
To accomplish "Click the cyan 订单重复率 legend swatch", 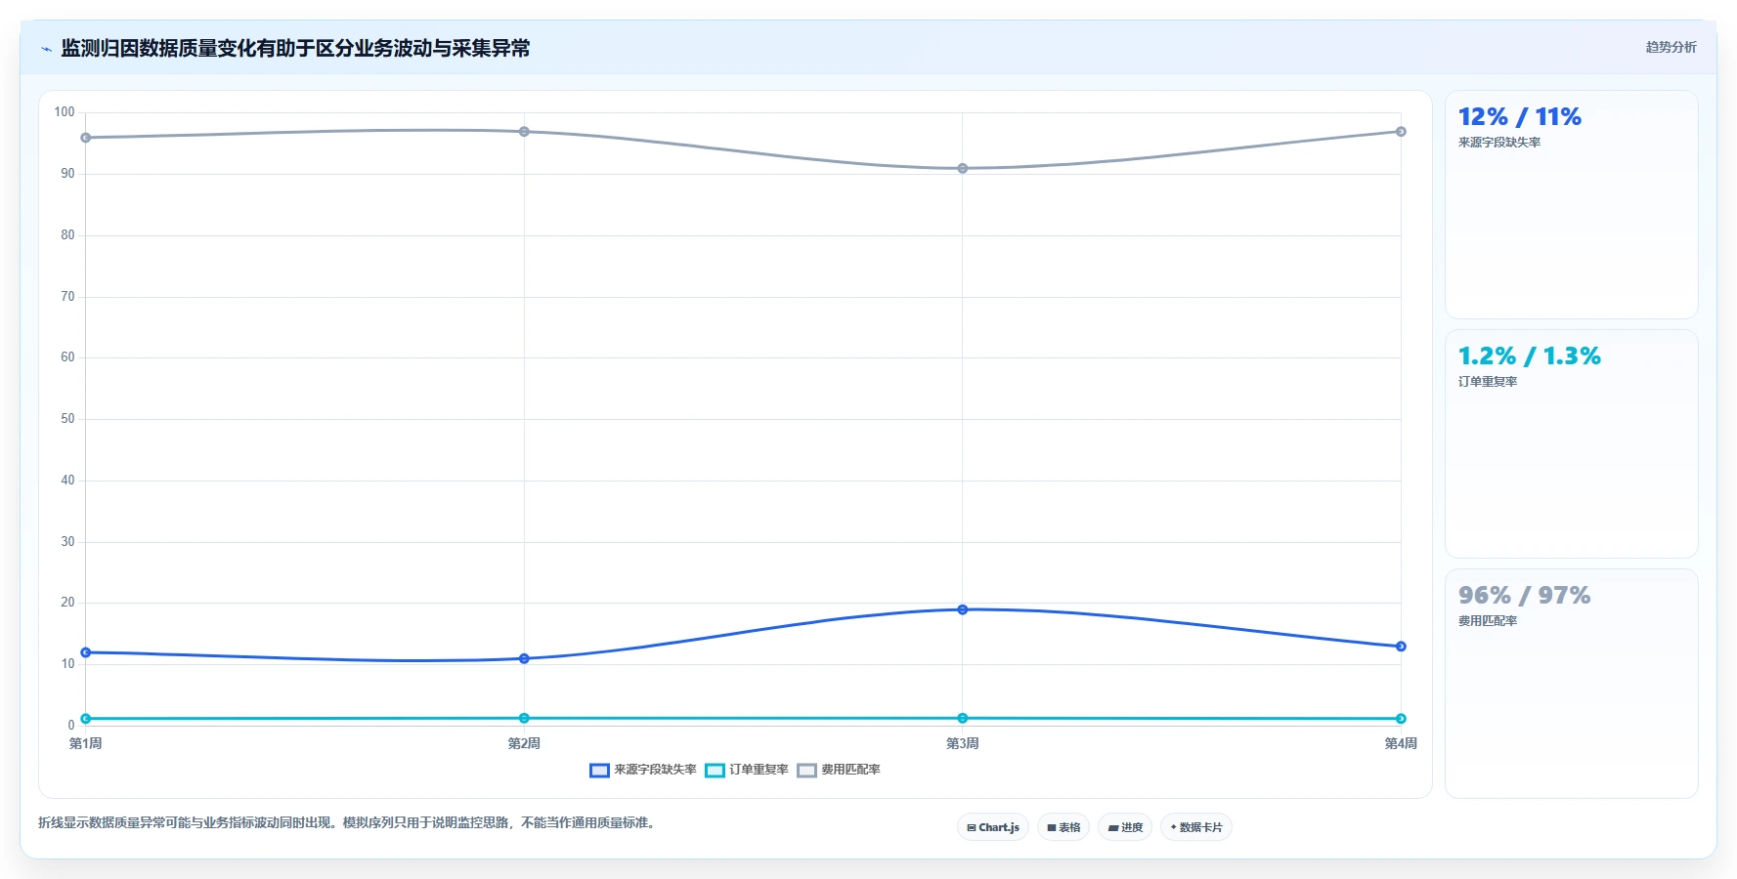I will (x=715, y=771).
